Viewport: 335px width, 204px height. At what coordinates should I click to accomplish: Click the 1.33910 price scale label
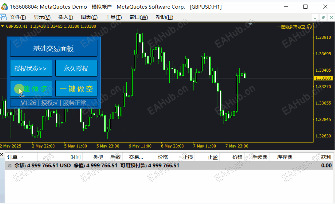(323, 37)
